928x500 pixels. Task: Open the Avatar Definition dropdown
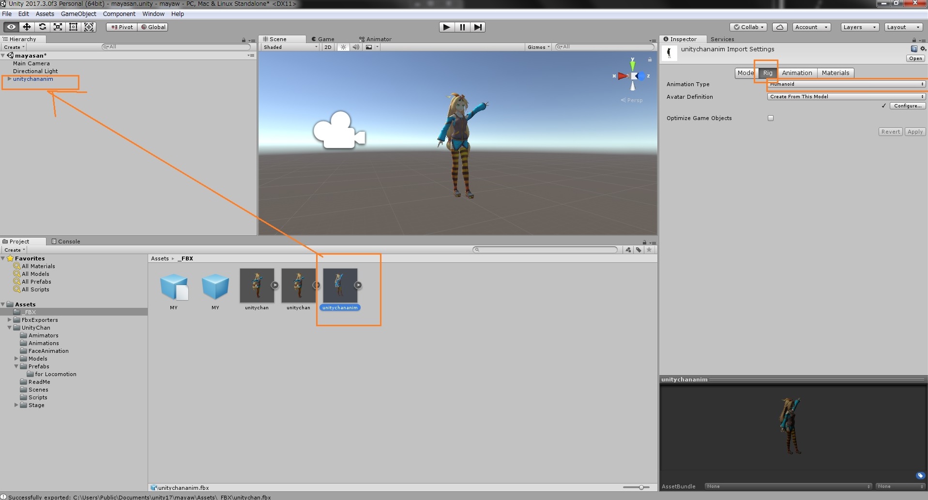(x=846, y=97)
